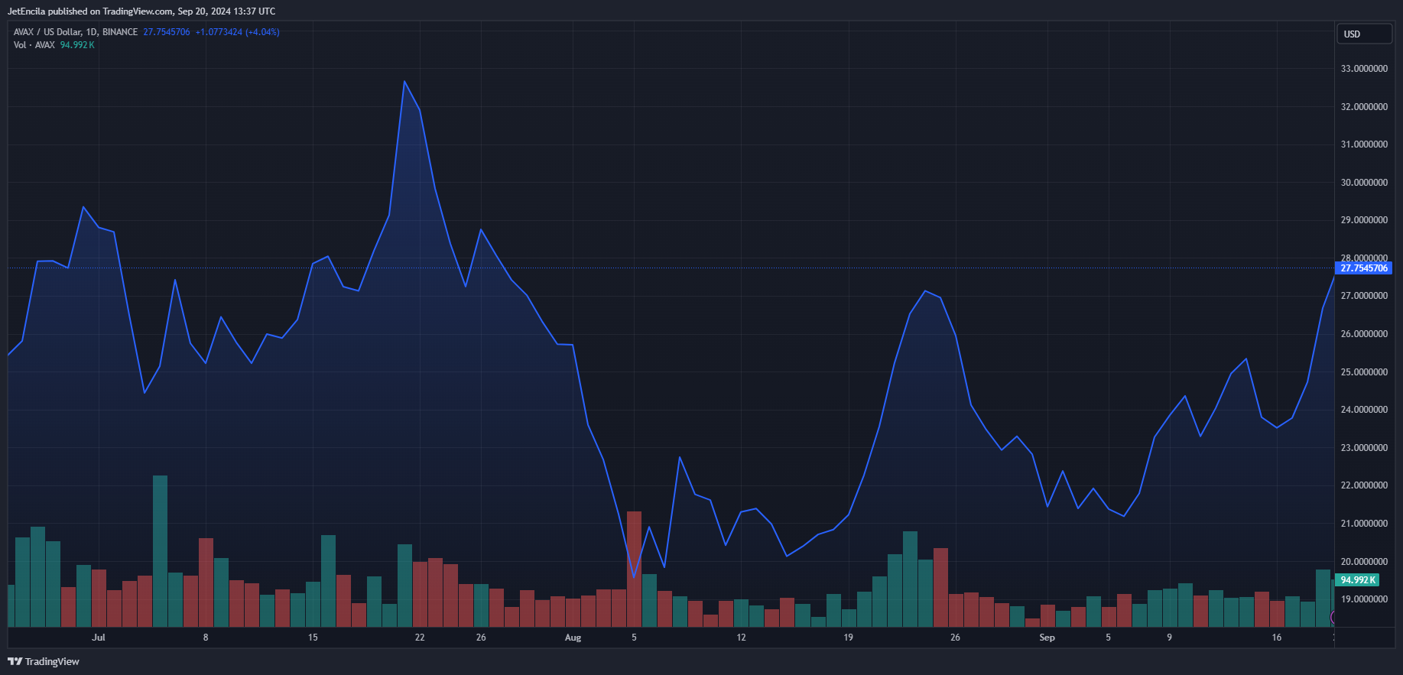
Task: Click the Sep label on the time axis
Action: pyautogui.click(x=1047, y=638)
